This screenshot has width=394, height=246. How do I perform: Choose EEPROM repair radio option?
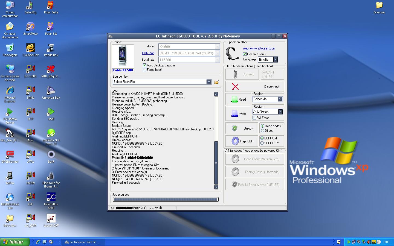point(262,138)
